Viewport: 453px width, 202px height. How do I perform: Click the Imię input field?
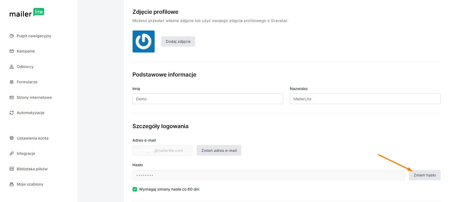coord(208,99)
